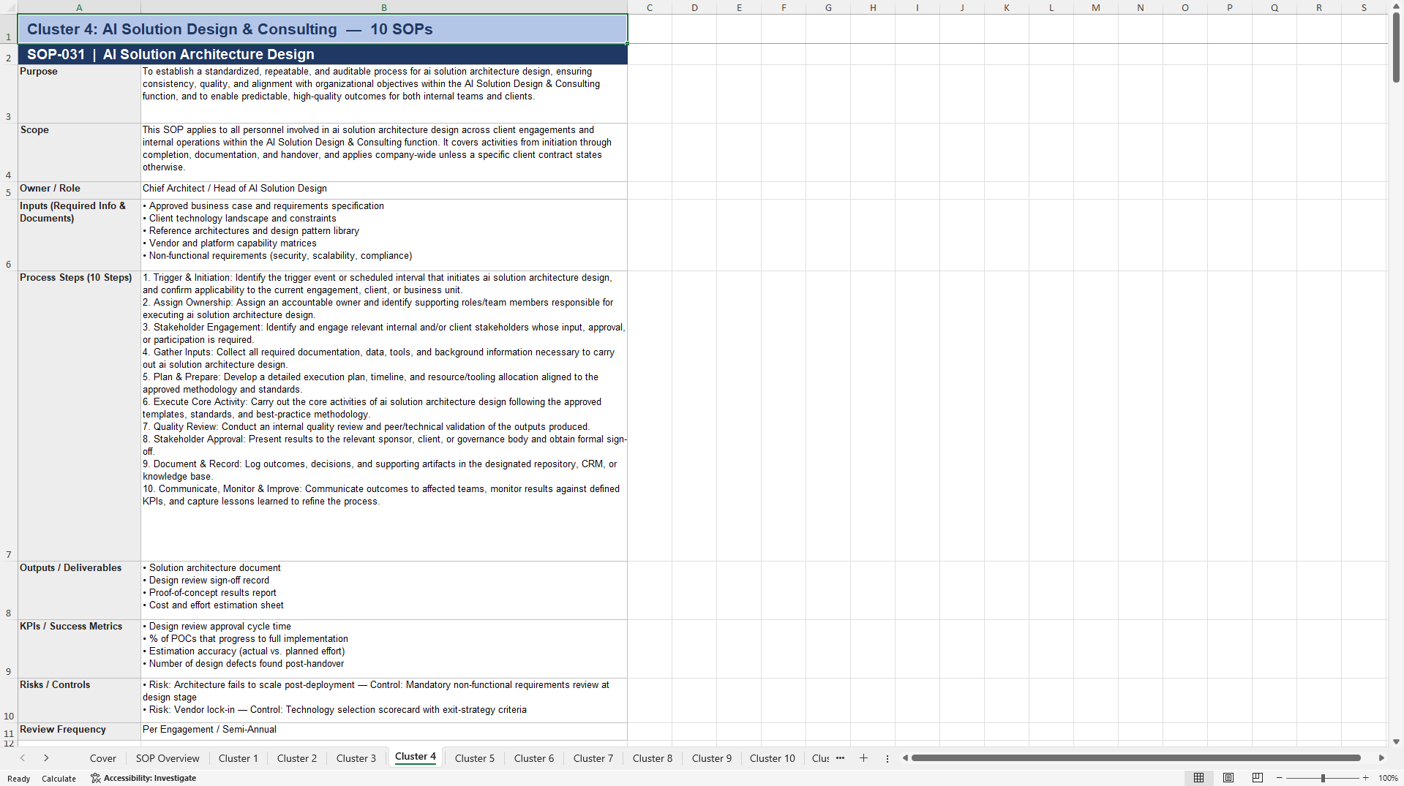Screen dimensions: 1404x786
Task: Adjust the zoom slider handle
Action: tap(1323, 778)
